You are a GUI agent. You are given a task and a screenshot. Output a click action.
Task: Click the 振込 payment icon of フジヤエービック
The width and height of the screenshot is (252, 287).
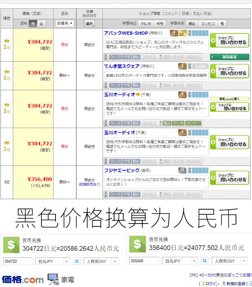pyautogui.click(x=136, y=194)
